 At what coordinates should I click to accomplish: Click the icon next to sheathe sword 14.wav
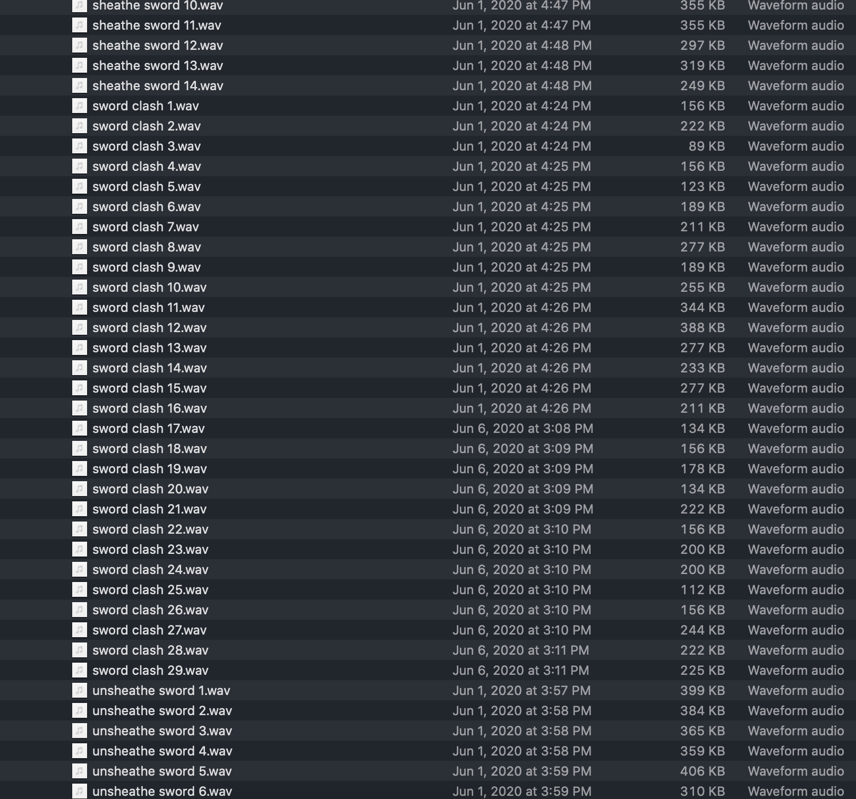click(x=79, y=85)
